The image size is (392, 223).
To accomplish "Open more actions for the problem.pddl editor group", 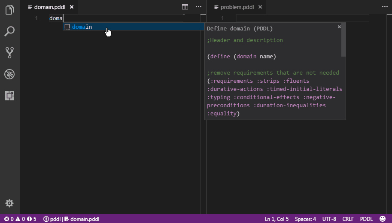I will (385, 7).
